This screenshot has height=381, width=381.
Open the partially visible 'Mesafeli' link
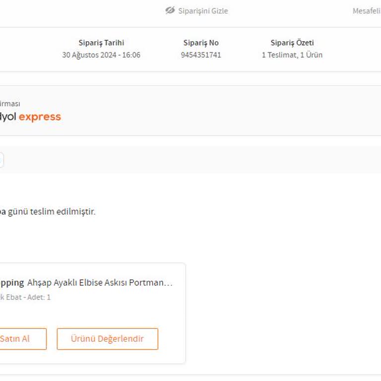click(366, 11)
